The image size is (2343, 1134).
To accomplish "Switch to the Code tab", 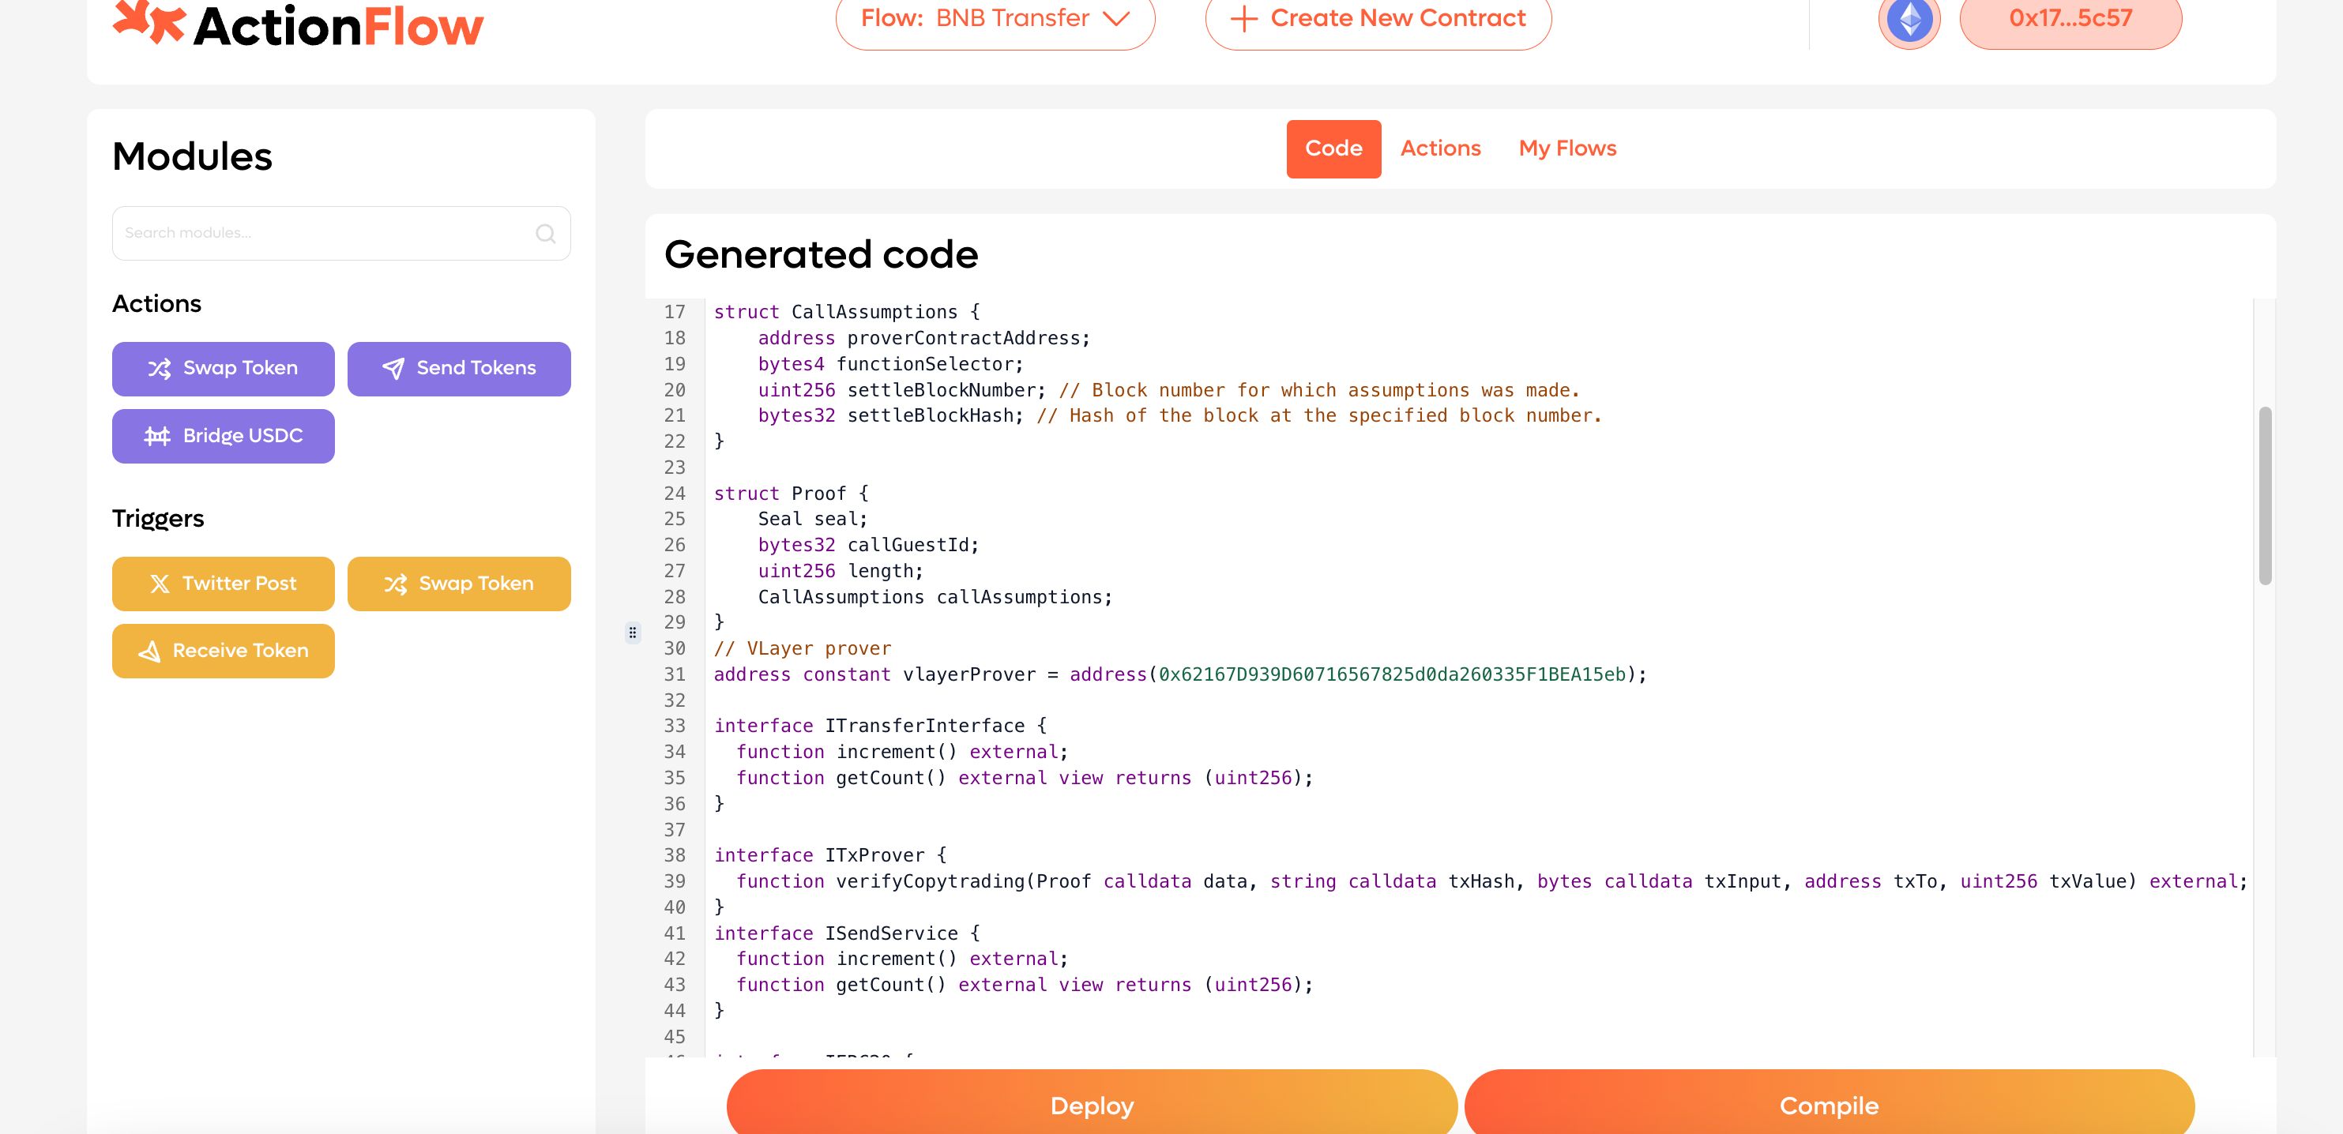I will (1333, 149).
